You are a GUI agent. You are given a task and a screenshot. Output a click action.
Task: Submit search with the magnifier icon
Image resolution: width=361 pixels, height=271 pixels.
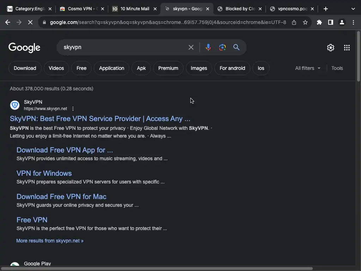[236, 47]
